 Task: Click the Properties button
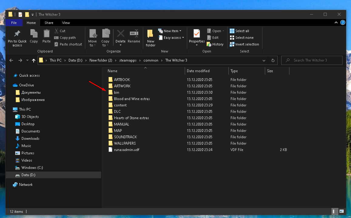click(197, 38)
